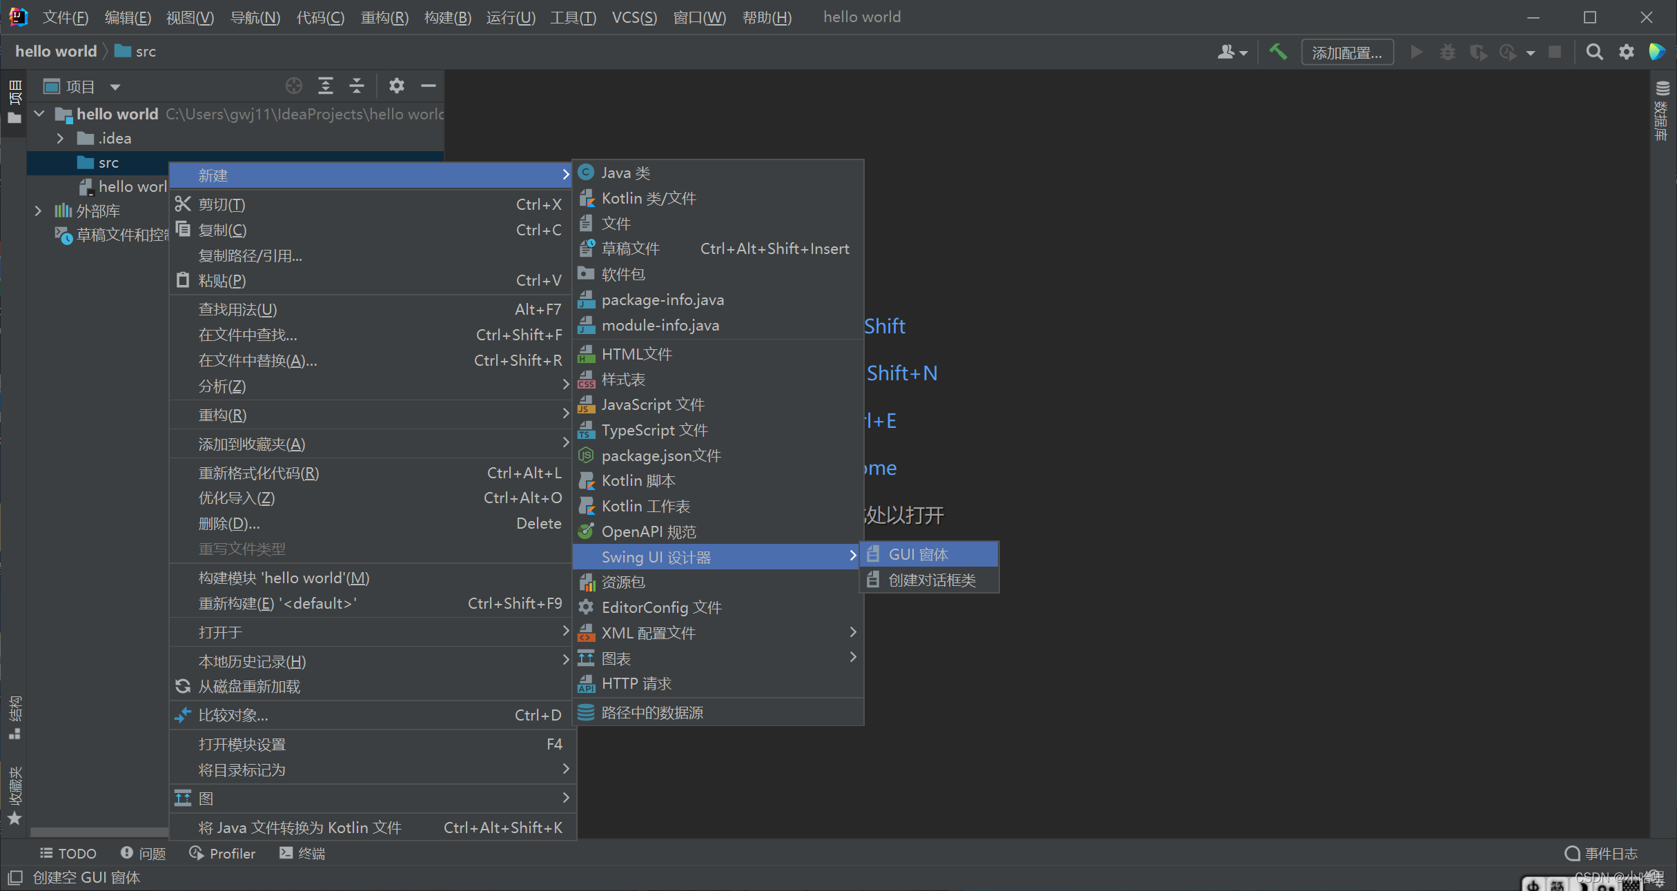The height and width of the screenshot is (891, 1677).
Task: Toggle the Structure side panel
Action: pos(14,718)
